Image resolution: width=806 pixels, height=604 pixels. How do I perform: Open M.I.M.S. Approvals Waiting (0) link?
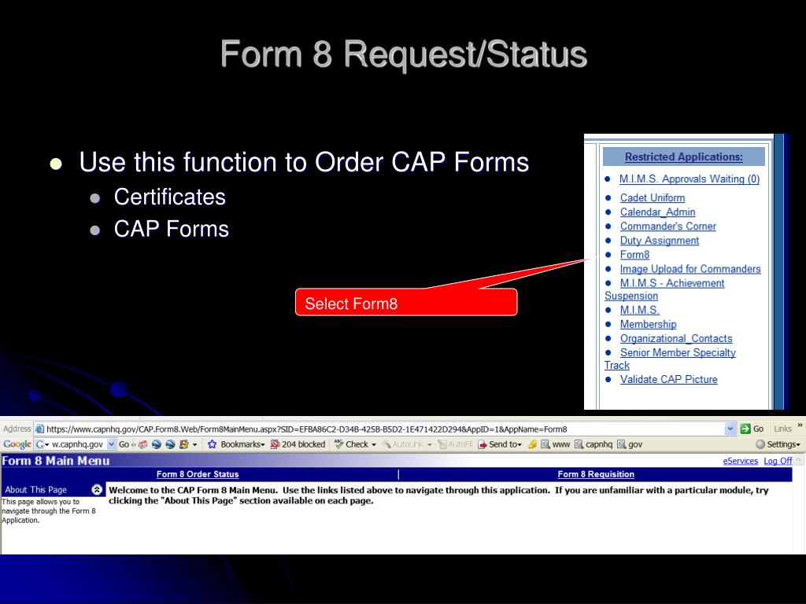point(690,179)
